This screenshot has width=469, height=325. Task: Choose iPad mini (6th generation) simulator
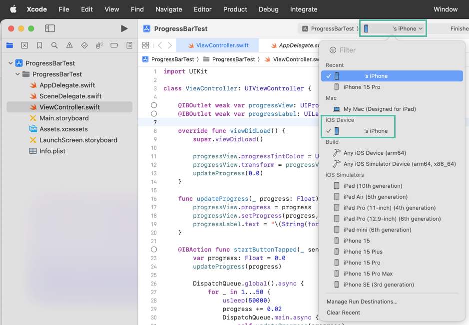click(x=392, y=230)
